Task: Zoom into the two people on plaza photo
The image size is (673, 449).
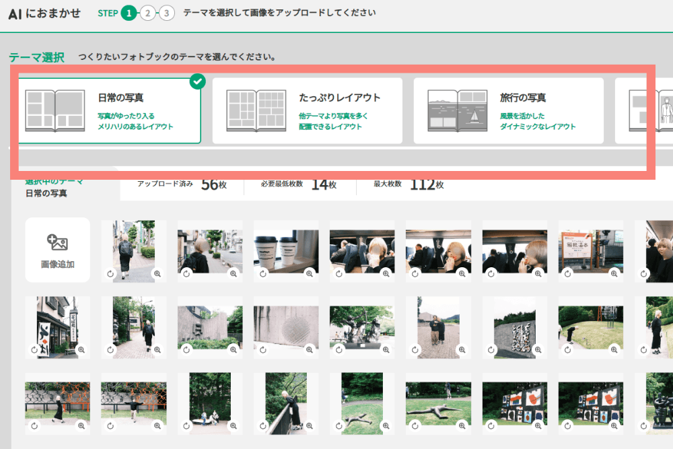Action: (x=462, y=349)
